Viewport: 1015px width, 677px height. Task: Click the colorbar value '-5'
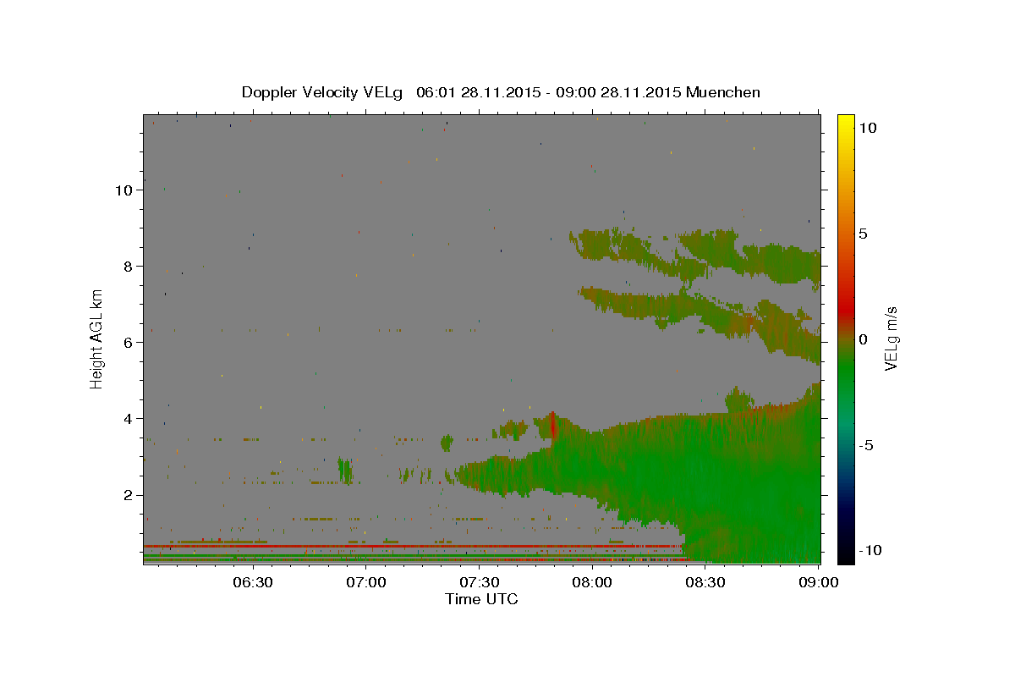point(865,445)
